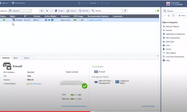This screenshot has width=187, height=112.
Task: Click the Edit pencil icon in toolbar
Action: click(47, 11)
